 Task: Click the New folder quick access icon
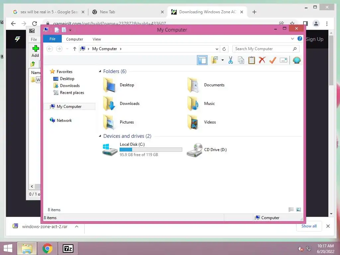point(64,30)
